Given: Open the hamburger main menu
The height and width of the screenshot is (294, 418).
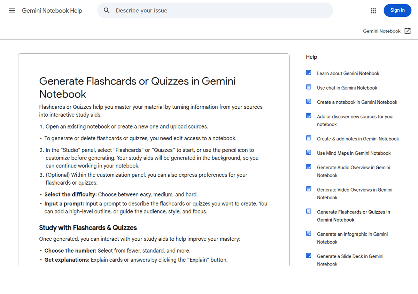Looking at the screenshot, I should pyautogui.click(x=12, y=10).
